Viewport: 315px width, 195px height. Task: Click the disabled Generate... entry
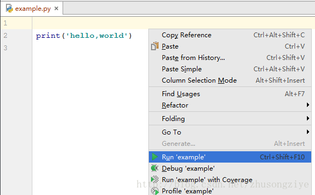pos(230,144)
